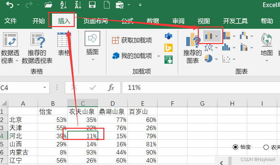Switch to the 视图 view tab
The image size is (280, 165).
coord(204,21)
